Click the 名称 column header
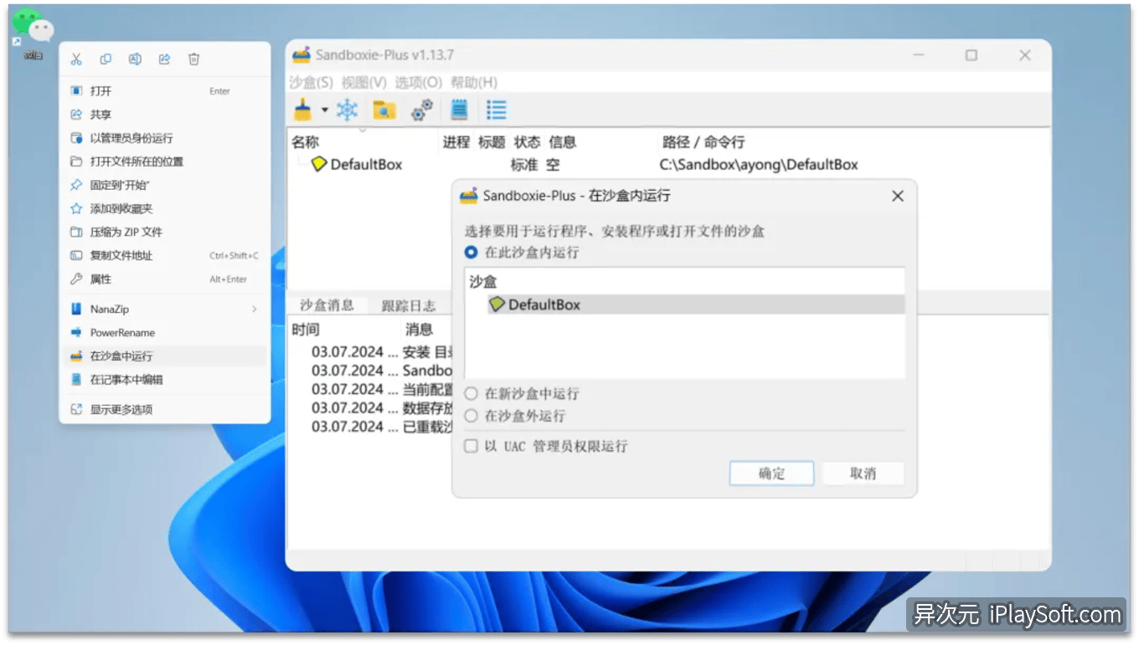The width and height of the screenshot is (1139, 645). pos(306,142)
